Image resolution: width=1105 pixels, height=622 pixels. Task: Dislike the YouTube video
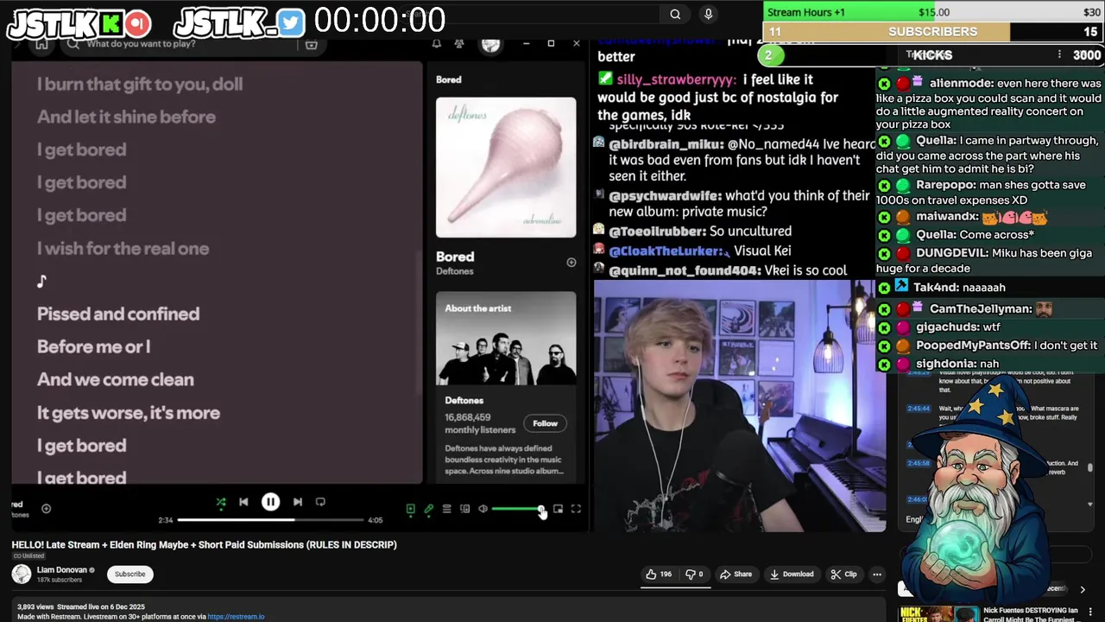694,574
